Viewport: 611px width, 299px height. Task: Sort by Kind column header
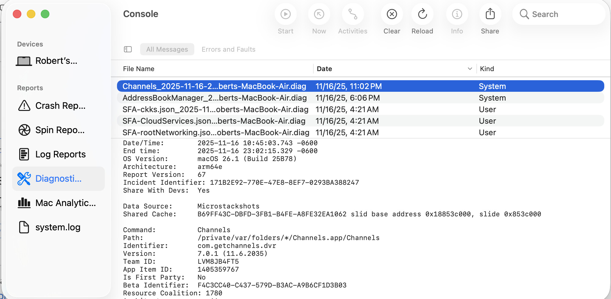coord(487,69)
